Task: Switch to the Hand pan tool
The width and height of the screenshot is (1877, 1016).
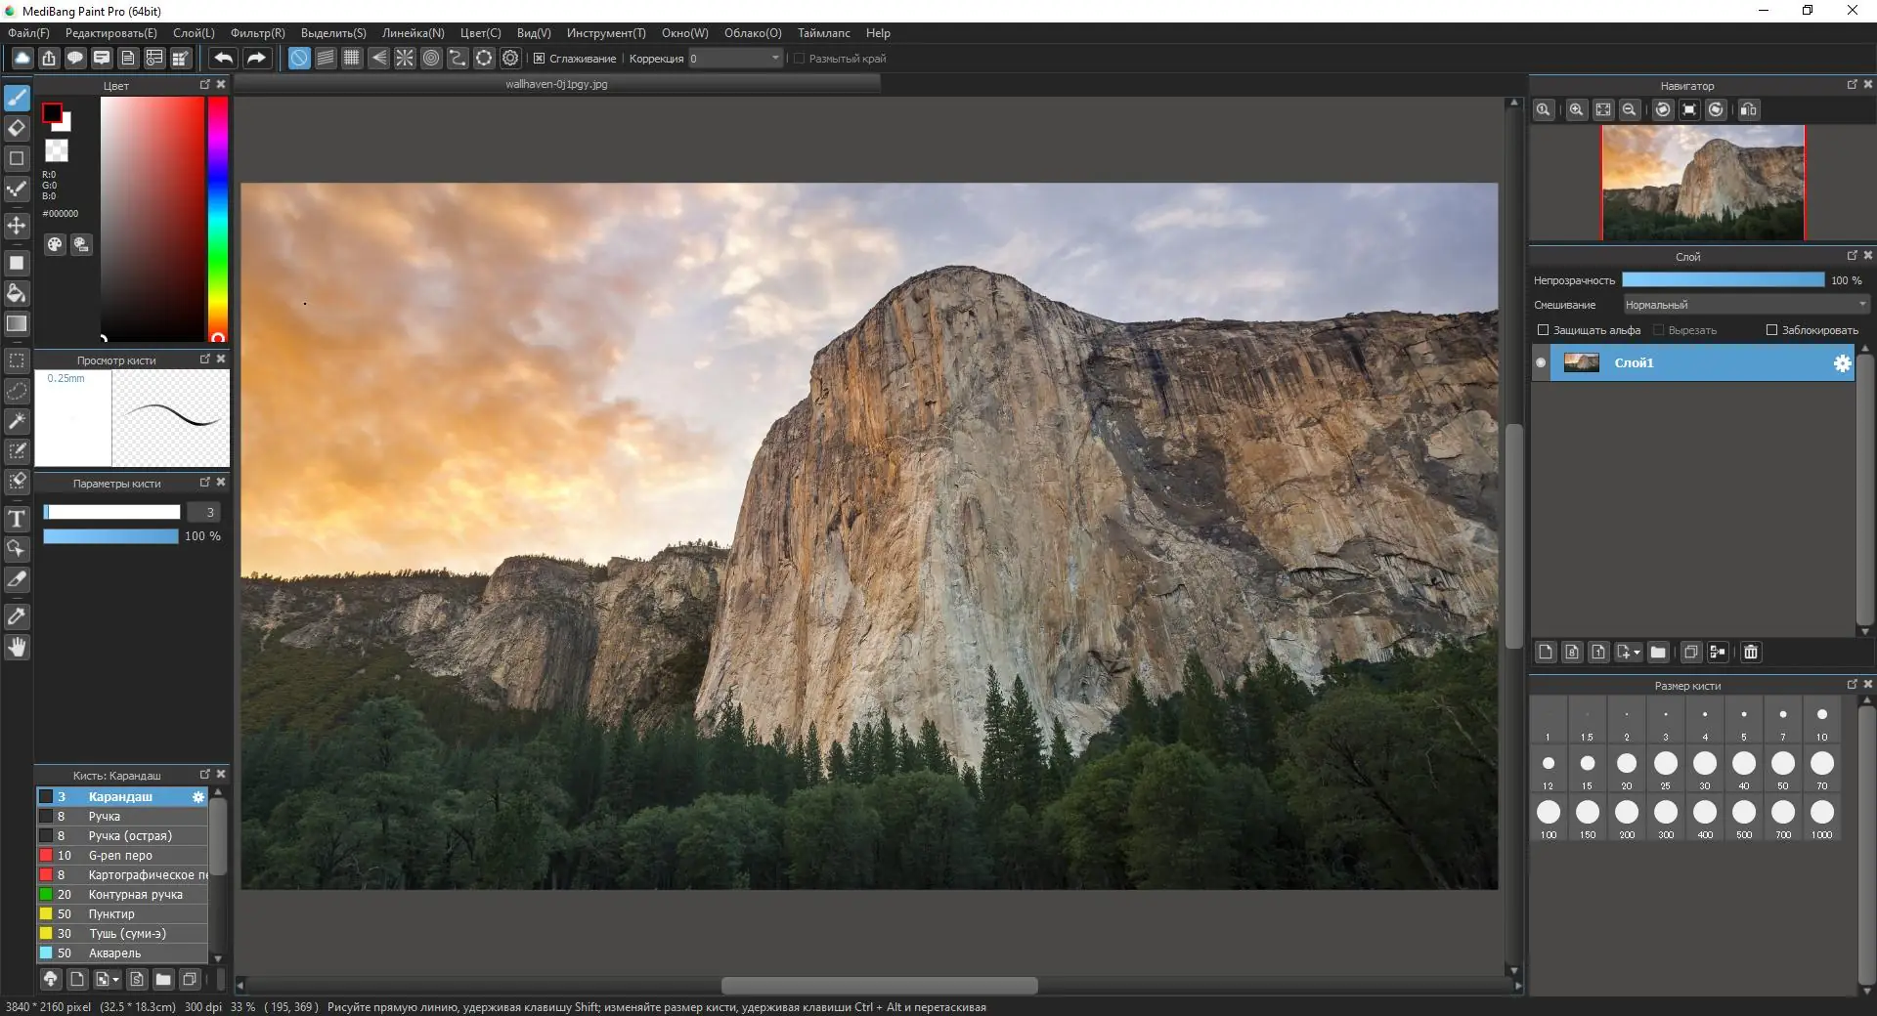Action: [x=17, y=647]
